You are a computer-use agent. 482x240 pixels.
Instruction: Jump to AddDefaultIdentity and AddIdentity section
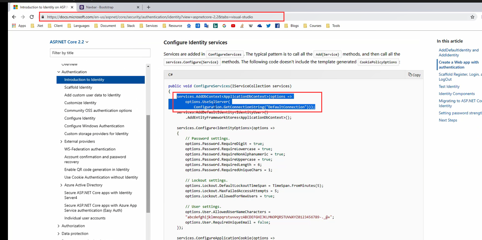[x=459, y=53]
